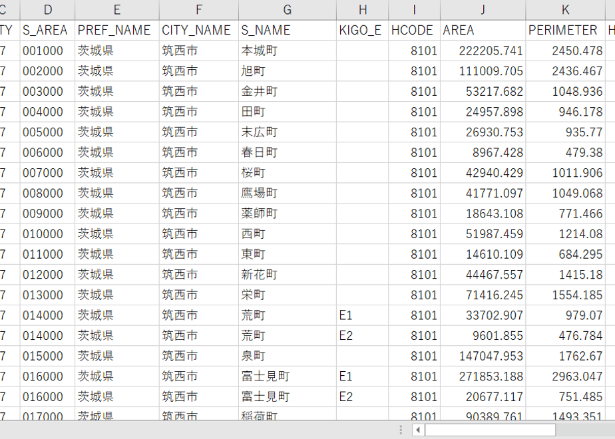Select cell containing 桜町
The image size is (615, 439).
pos(287,173)
